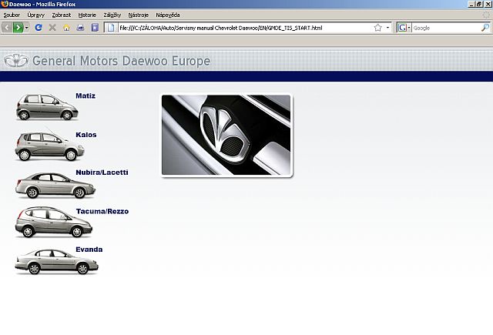Click the Print icon in the toolbar
493x335 pixels.
point(80,28)
